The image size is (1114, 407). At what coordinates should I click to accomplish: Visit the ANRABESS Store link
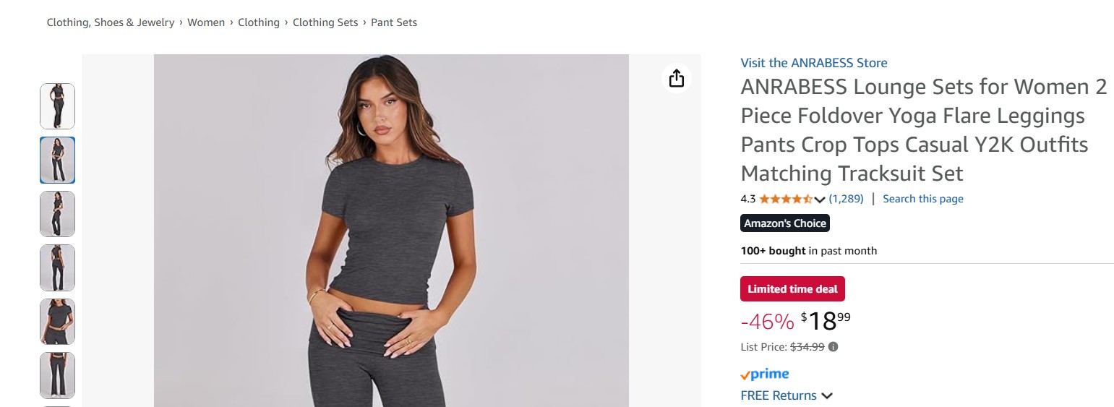814,63
